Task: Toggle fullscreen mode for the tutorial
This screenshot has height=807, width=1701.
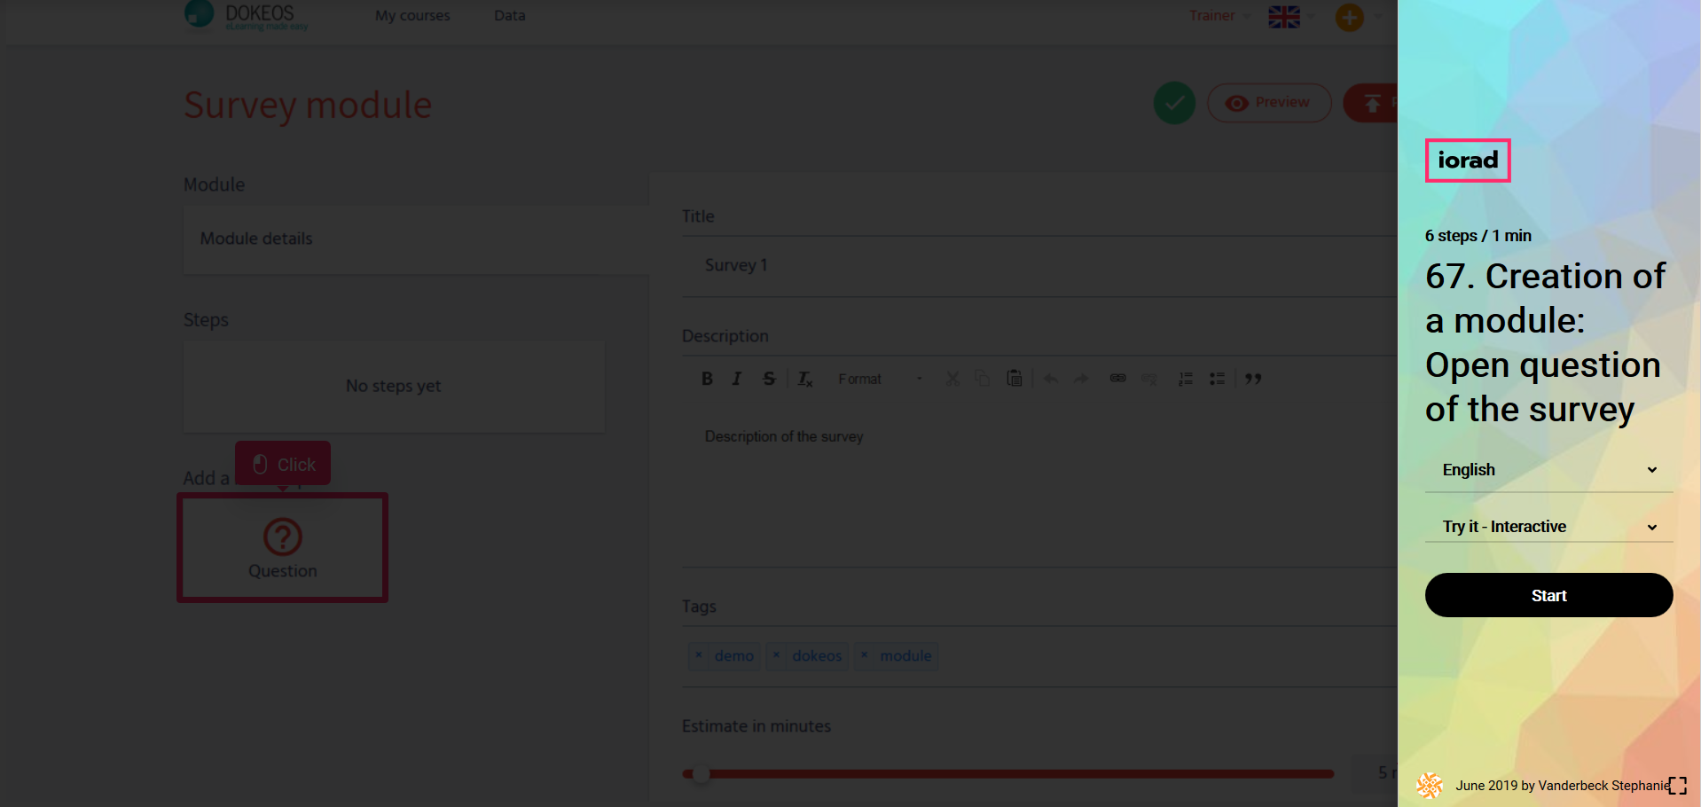Action: (x=1677, y=786)
